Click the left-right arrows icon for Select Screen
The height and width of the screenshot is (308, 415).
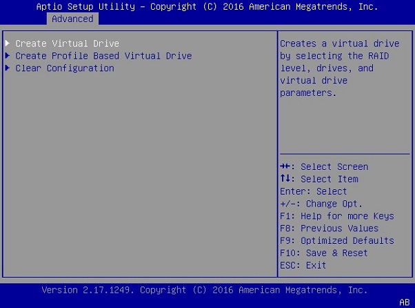285,166
